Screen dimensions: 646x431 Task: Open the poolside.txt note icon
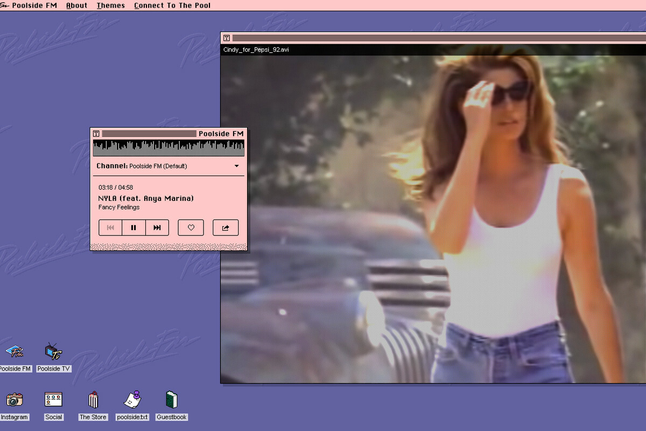coord(132,400)
